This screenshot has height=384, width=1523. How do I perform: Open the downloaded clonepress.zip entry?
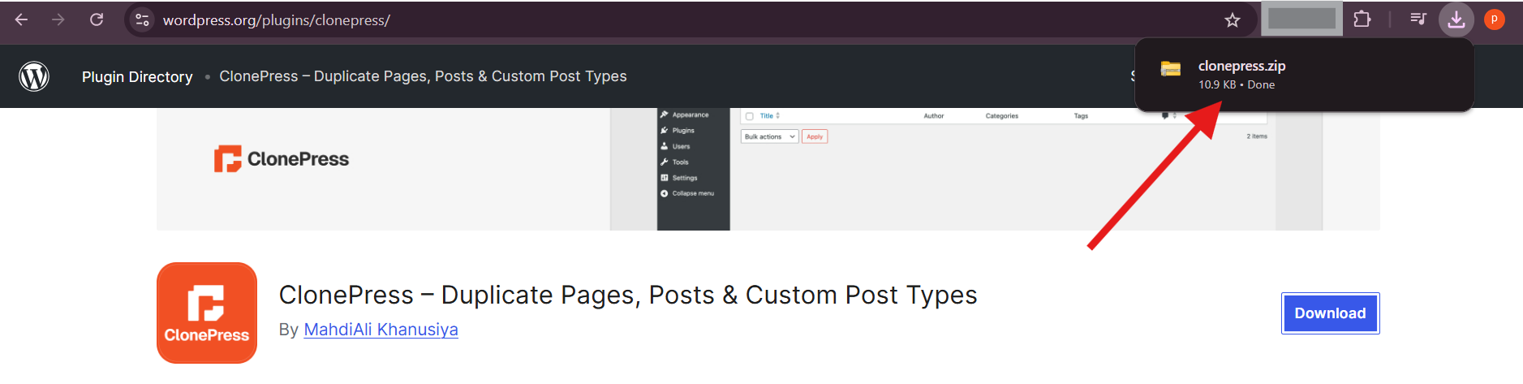pyautogui.click(x=1304, y=75)
